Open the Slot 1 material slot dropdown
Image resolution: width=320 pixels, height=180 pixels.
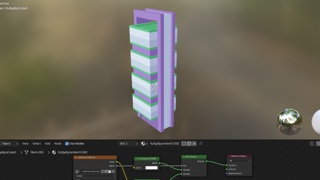[x=128, y=144]
